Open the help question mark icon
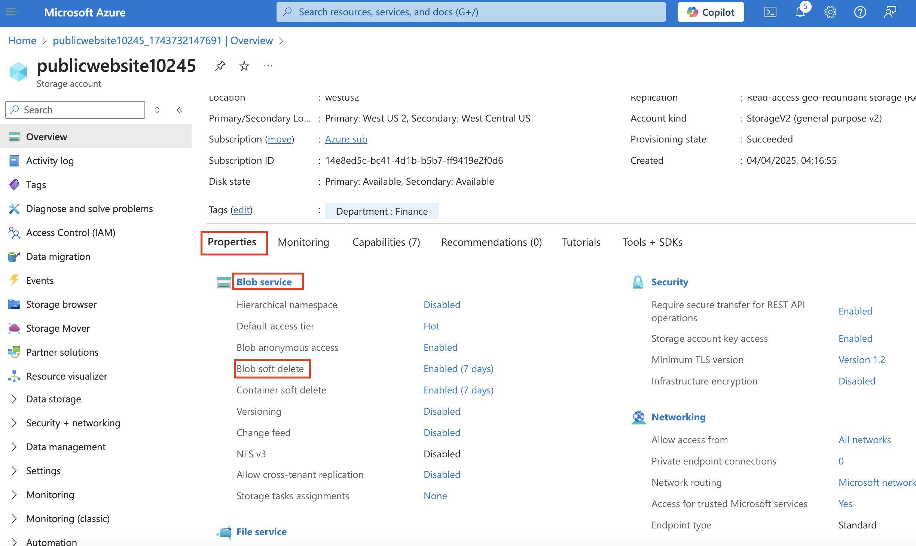 point(860,12)
